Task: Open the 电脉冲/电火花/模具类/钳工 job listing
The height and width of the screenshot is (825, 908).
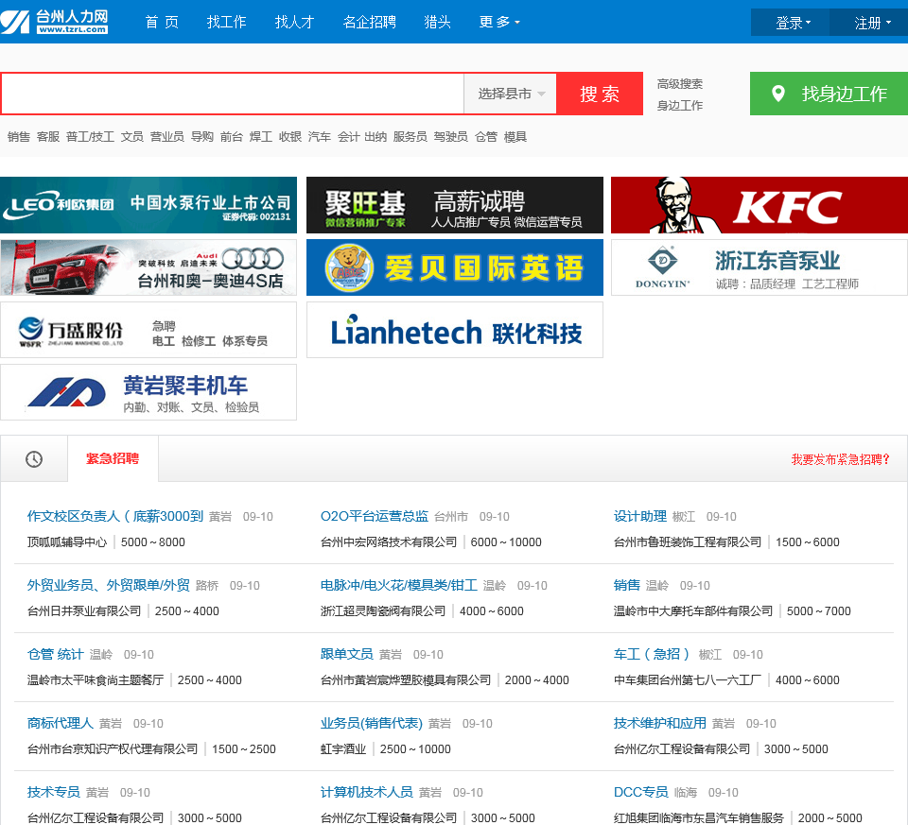Action: (399, 586)
